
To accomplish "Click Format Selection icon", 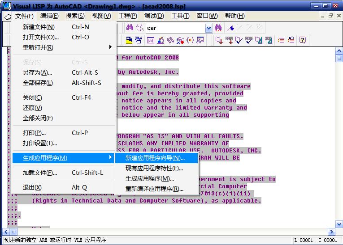I will (269, 40).
